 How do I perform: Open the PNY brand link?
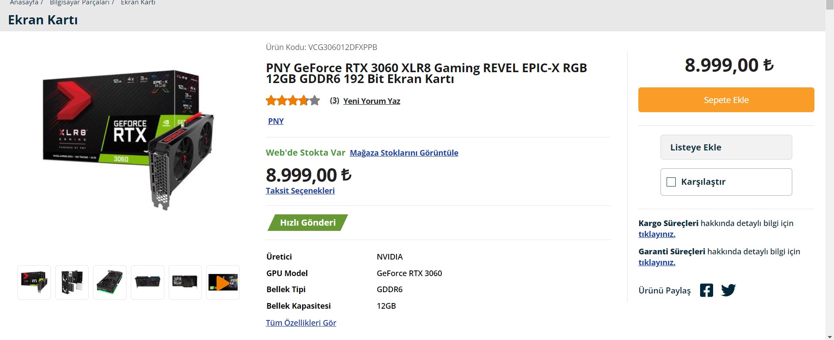coord(276,121)
